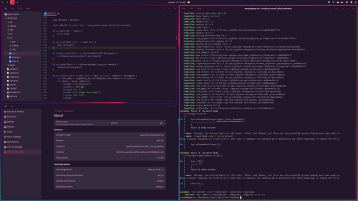Toggle the Settings navigation sidebar icon
This screenshot has width=358, height=201.
point(6,106)
